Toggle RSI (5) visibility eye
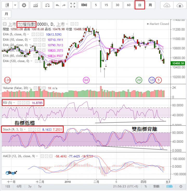This screenshot has width=187, height=191. click(x=19, y=103)
